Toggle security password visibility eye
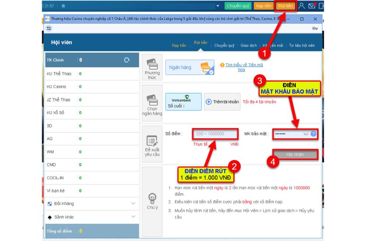The height and width of the screenshot is (241, 366). coord(306,134)
